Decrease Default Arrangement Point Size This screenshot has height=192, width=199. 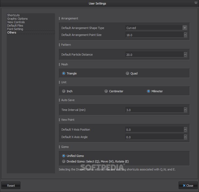pyautogui.click(x=185, y=36)
